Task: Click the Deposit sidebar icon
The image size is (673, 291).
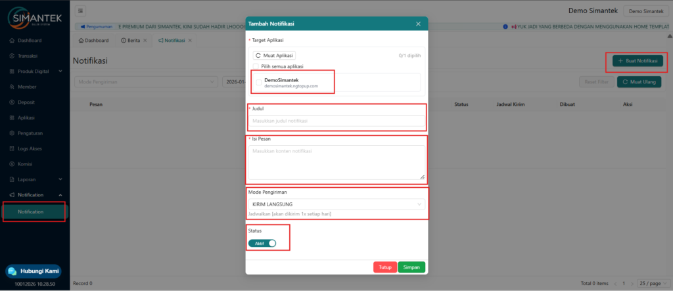Action: click(x=12, y=102)
